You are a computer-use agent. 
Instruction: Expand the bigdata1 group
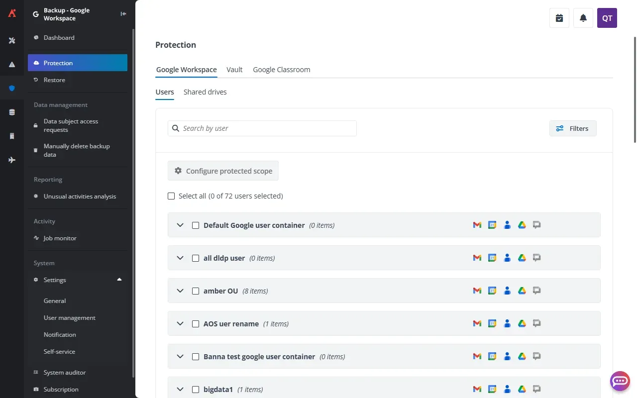180,390
